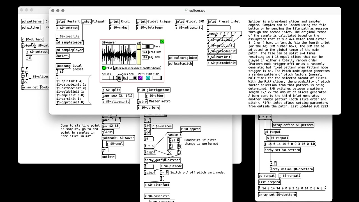Click the list prepend object
Viewport: 359px width, 202px height.
coord(269,182)
